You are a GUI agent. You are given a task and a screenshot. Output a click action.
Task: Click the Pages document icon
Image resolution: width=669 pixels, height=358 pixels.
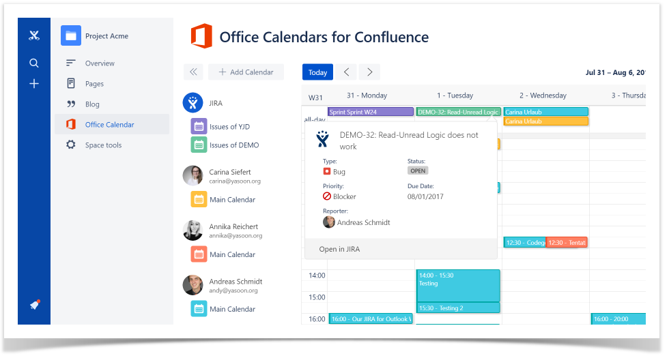point(71,83)
